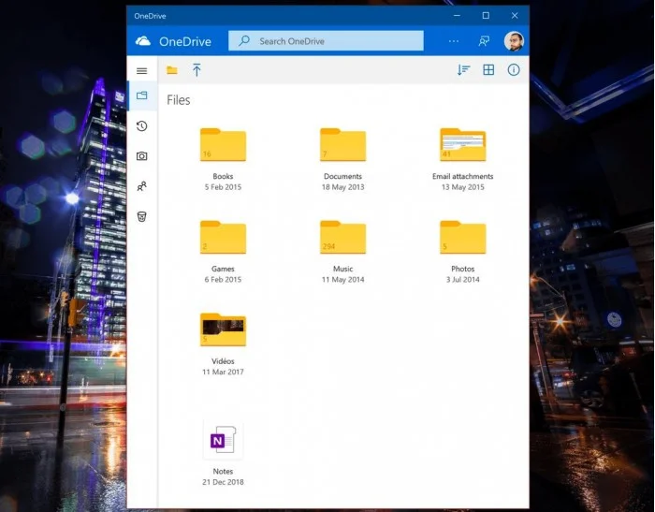The image size is (655, 512).
Task: Click the '11 Mar 2017' date
Action: point(223,372)
